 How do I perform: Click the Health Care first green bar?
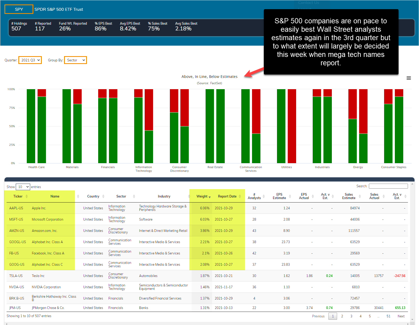click(31, 126)
